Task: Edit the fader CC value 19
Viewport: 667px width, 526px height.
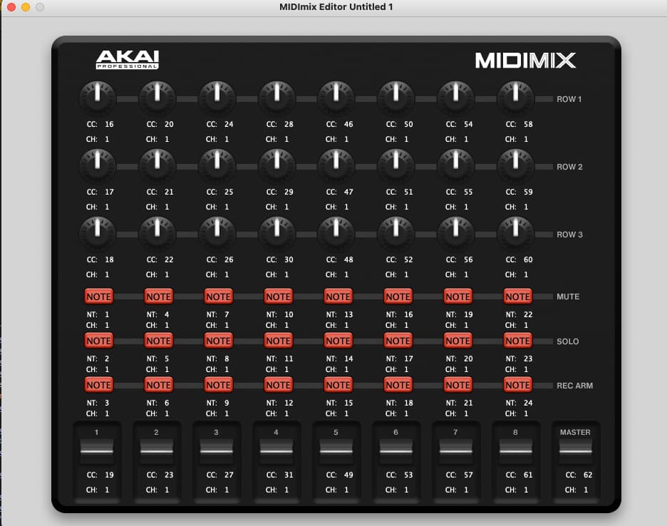Action: click(109, 475)
